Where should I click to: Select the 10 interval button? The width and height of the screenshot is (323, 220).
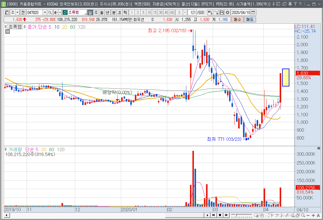(x=149, y=12)
